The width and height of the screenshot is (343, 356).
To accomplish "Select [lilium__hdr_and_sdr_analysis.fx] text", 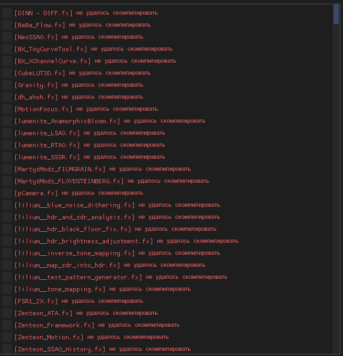I will tap(117, 218).
